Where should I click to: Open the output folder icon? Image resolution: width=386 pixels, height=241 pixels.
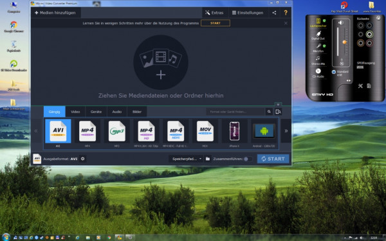pos(208,159)
